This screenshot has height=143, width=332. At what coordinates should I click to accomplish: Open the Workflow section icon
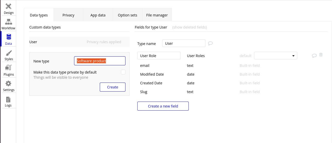[x=8, y=22]
